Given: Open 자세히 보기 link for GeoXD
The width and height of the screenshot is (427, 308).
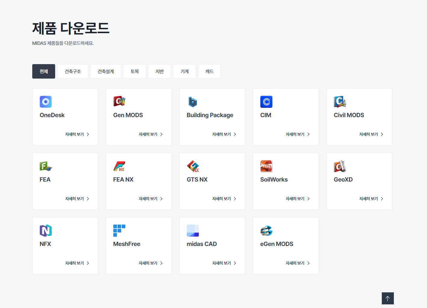Looking at the screenshot, I should click(371, 199).
